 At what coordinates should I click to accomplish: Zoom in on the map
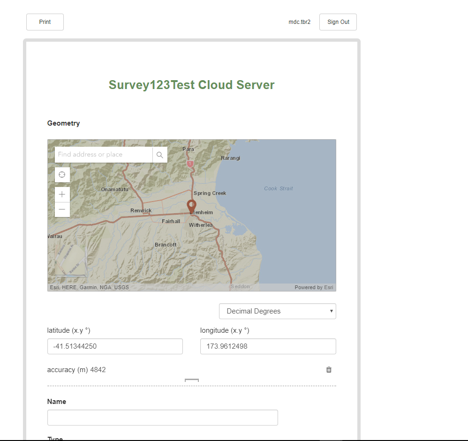(62, 194)
